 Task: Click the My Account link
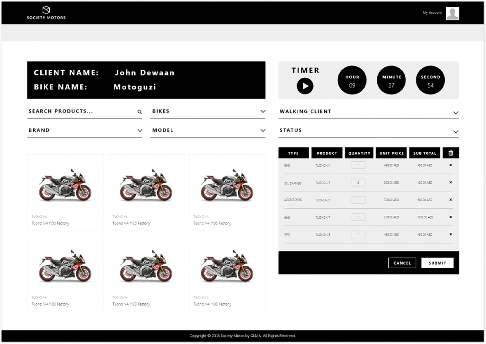(432, 13)
